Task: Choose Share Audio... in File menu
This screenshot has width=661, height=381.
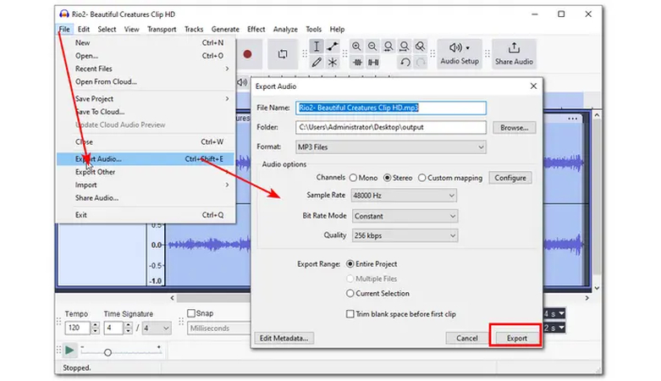Action: tap(145, 198)
